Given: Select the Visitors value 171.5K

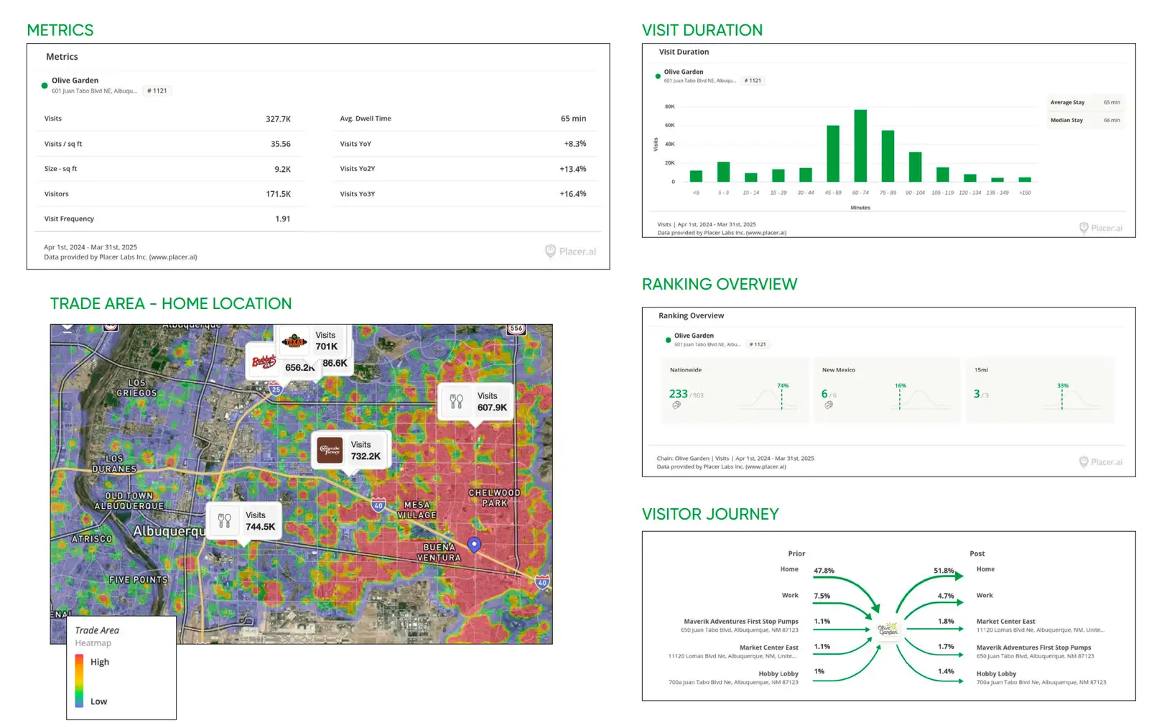Looking at the screenshot, I should (279, 194).
